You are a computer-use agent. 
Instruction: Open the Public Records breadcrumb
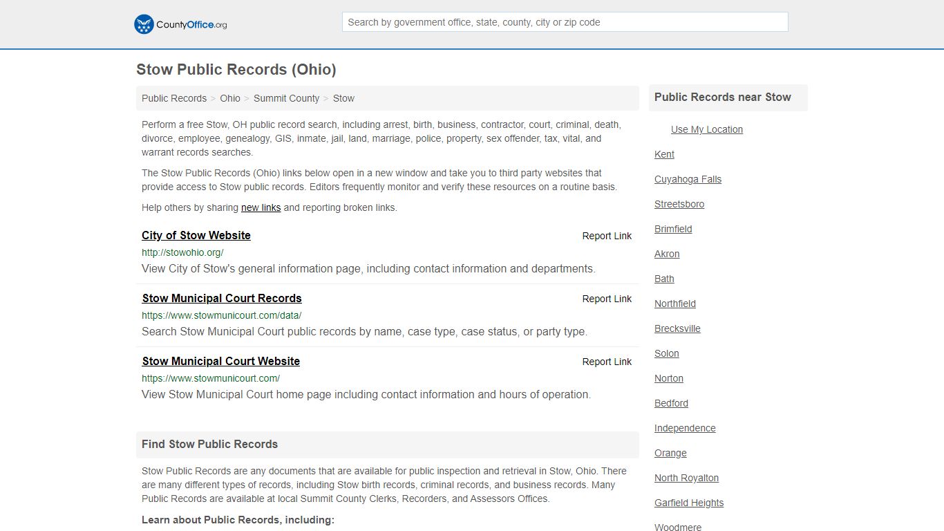(174, 98)
